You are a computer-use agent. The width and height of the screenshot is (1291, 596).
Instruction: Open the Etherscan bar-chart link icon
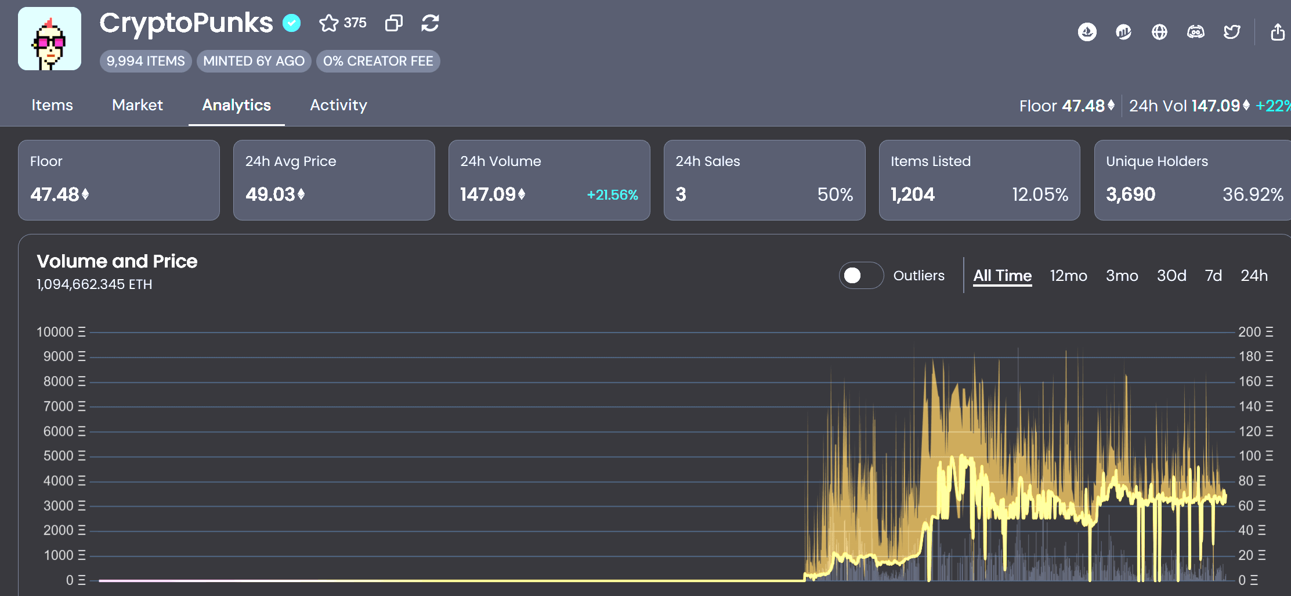(1123, 32)
